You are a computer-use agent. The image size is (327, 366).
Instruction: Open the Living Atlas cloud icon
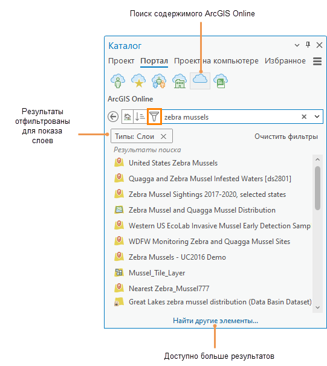pos(221,81)
